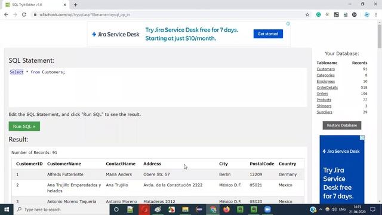The image size is (382, 215).
Task: Open the ad info icon on banner
Action: tap(288, 24)
